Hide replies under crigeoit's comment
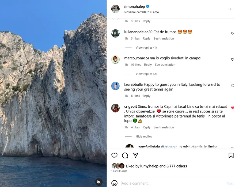 coord(144,137)
